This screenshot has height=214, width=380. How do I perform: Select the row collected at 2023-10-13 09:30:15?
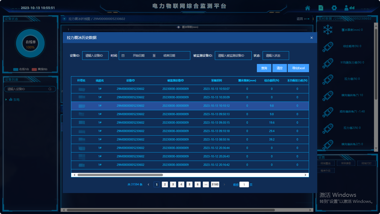tap(190, 123)
